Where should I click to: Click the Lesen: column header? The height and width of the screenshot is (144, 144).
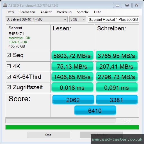tap(62, 28)
